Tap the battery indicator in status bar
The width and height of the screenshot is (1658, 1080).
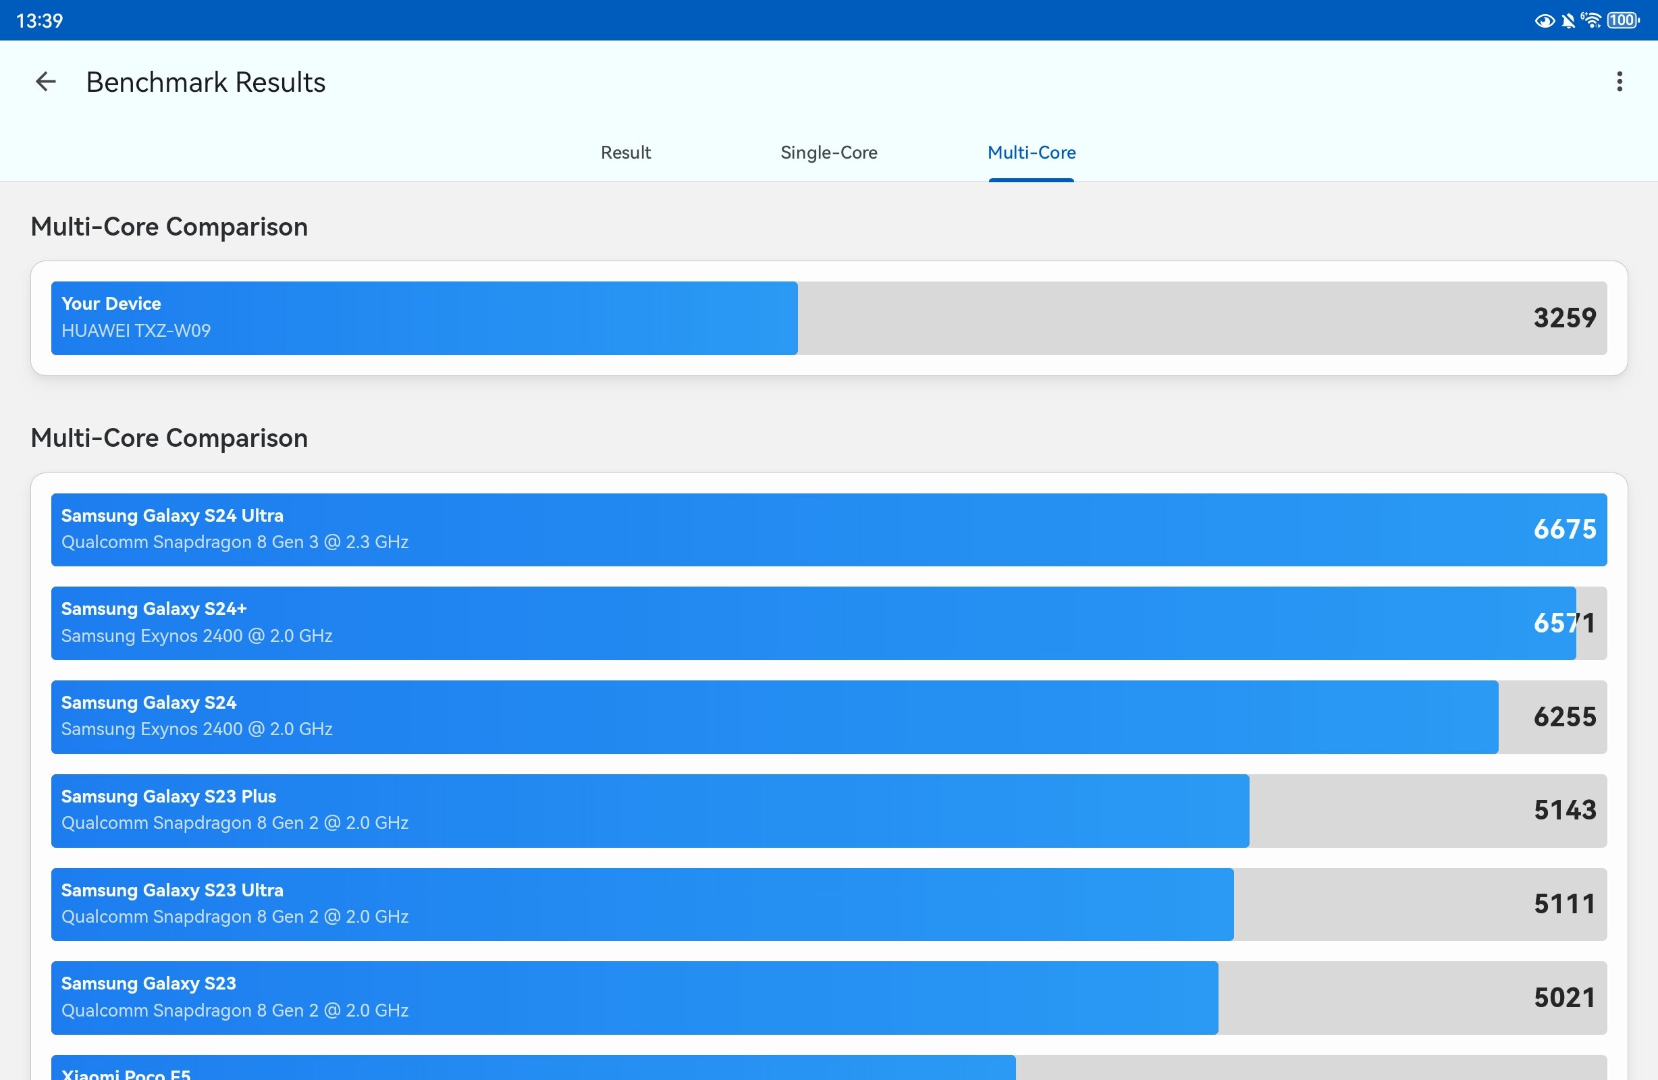tap(1623, 20)
